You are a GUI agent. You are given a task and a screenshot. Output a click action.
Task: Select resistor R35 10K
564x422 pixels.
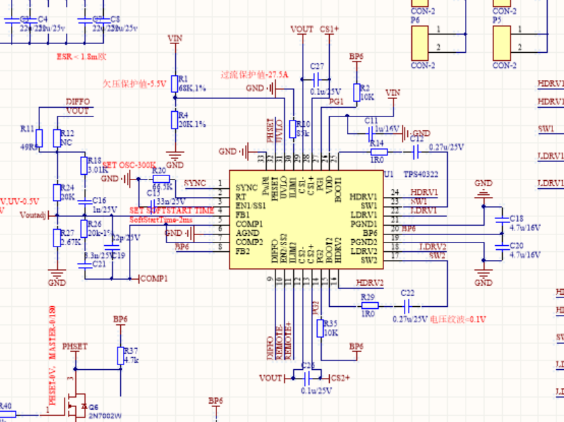point(320,329)
